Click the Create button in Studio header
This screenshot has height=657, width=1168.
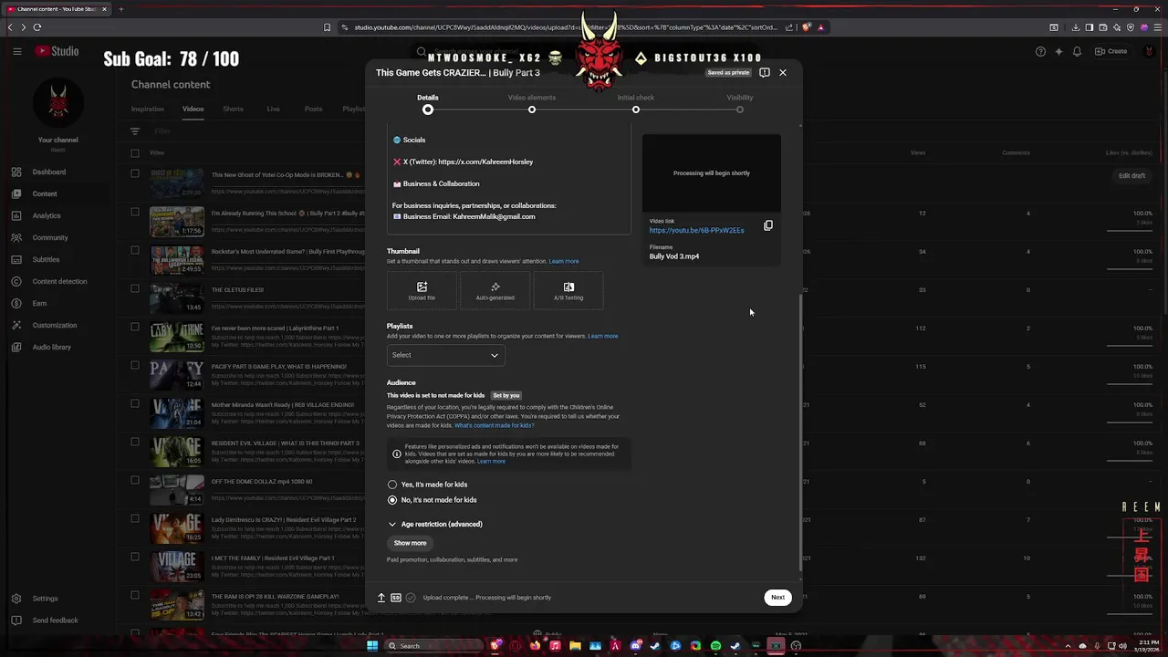point(1111,51)
